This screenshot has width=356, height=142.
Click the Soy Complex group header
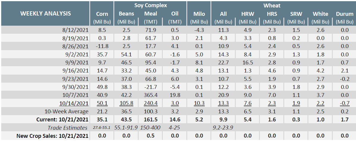click(151, 5)
